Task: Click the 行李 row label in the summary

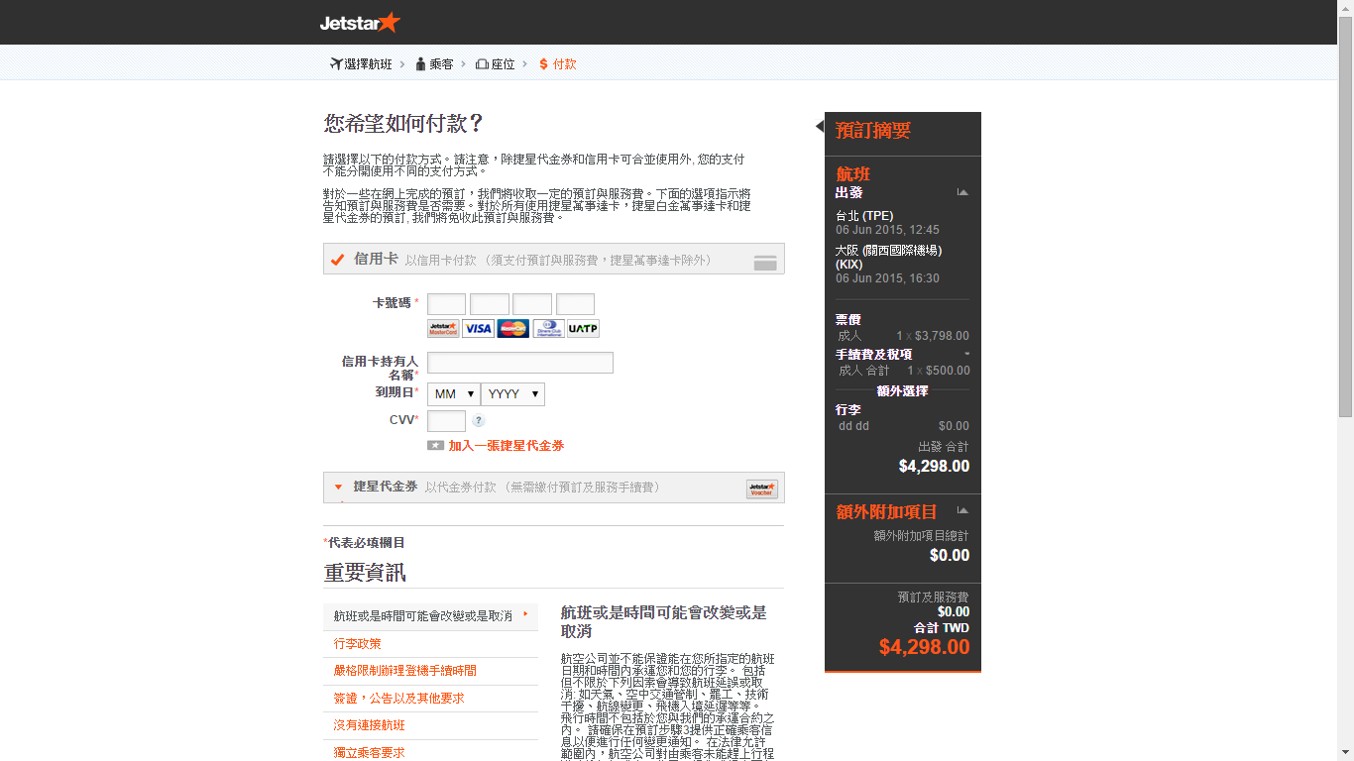Action: pos(848,409)
